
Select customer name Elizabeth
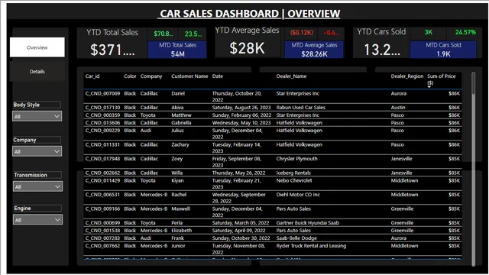182,231
